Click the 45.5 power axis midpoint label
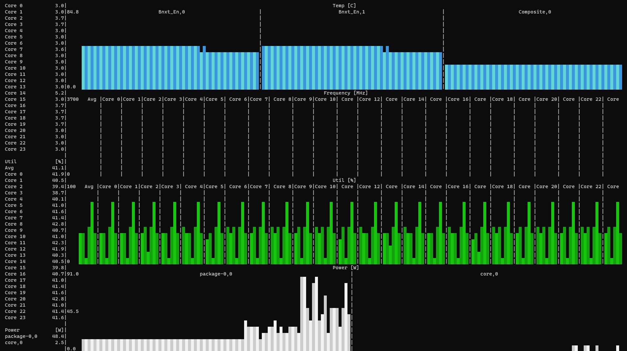The width and height of the screenshot is (627, 351). (73, 311)
